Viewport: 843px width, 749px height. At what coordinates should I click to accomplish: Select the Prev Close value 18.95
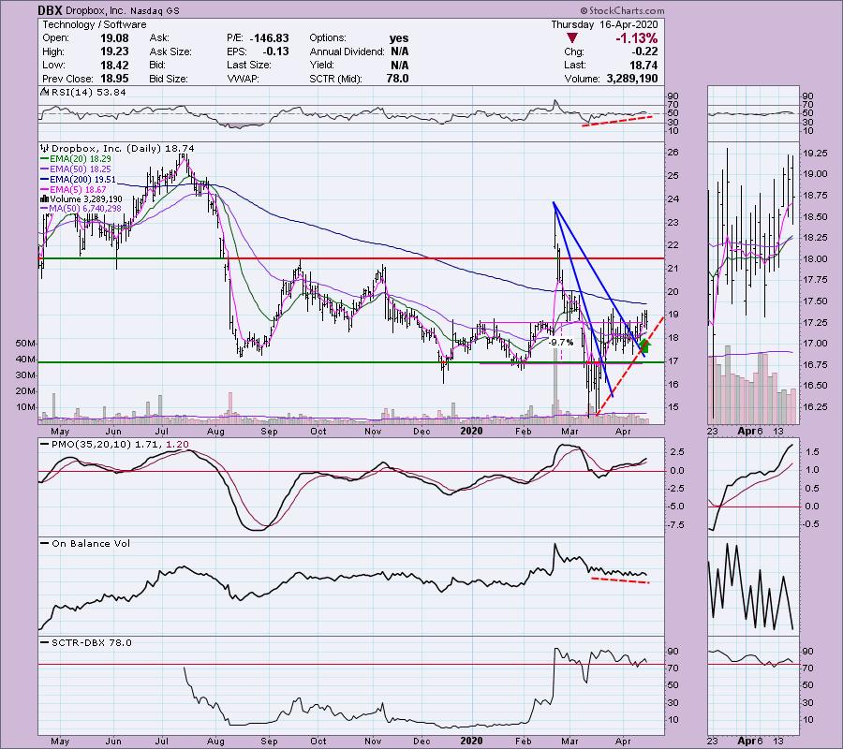114,79
